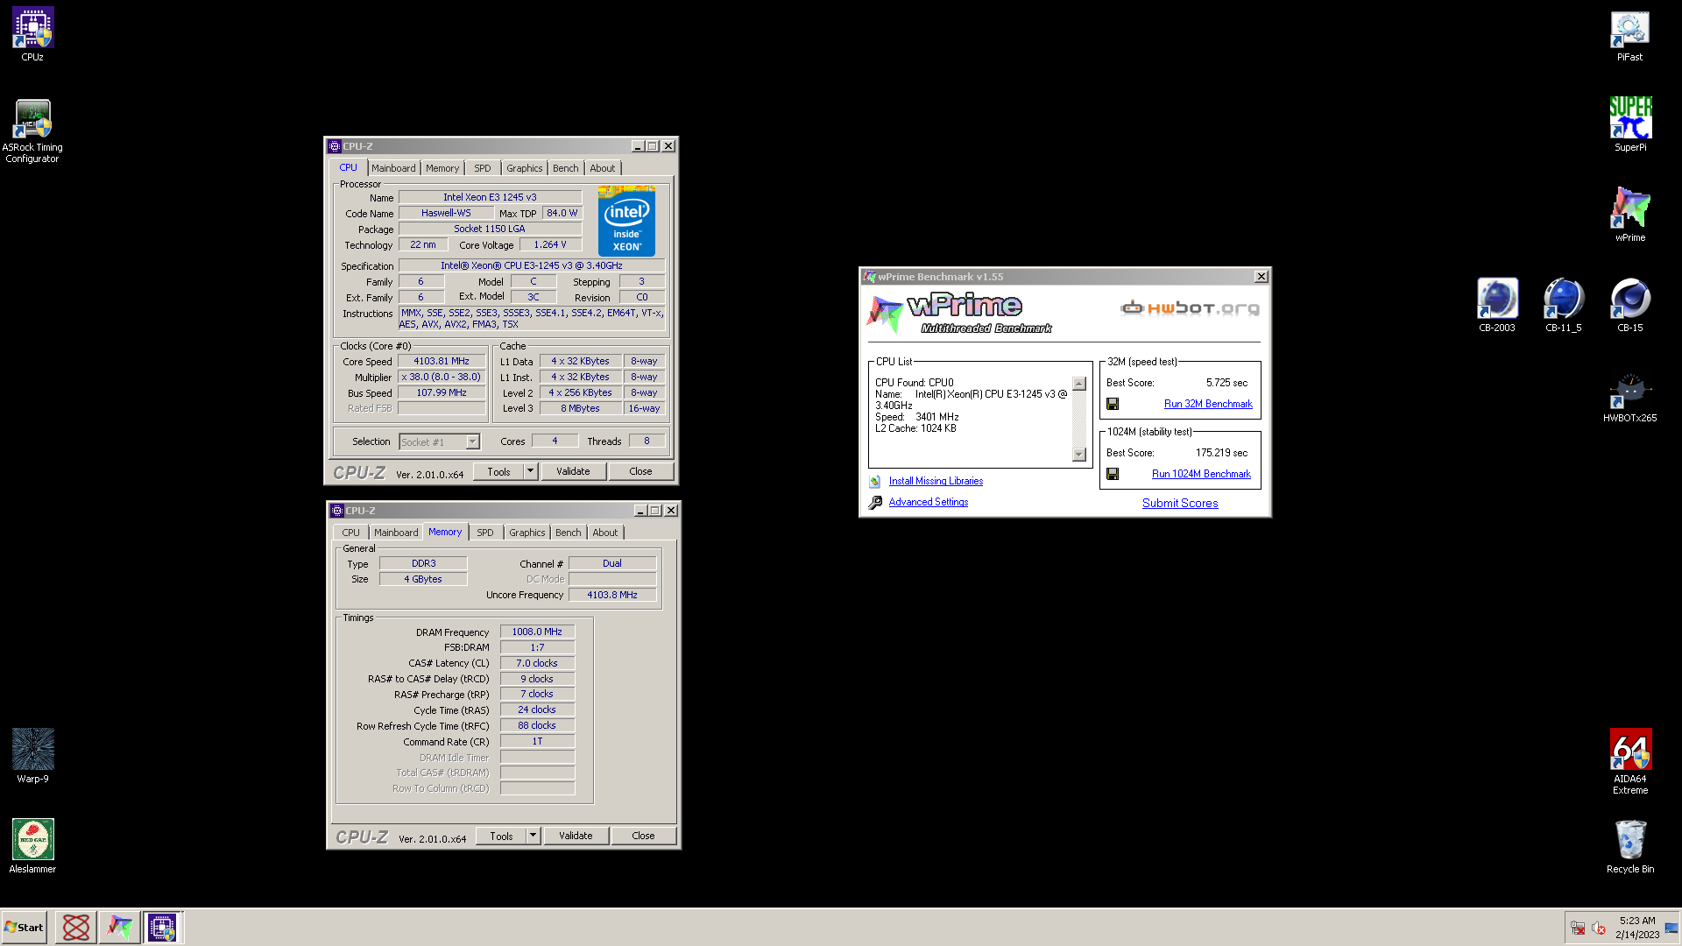Click the DRAM Frequency value 1008.0 MHz
The image size is (1682, 946).
(x=537, y=632)
